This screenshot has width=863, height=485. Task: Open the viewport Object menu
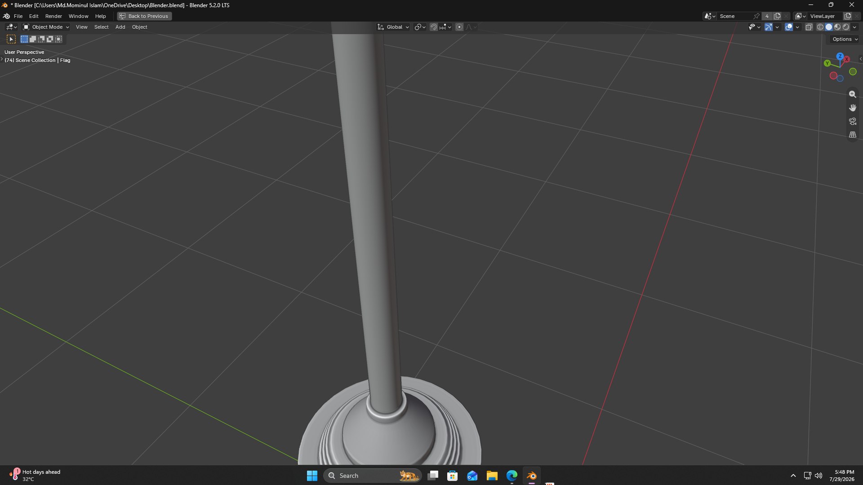[x=139, y=27]
